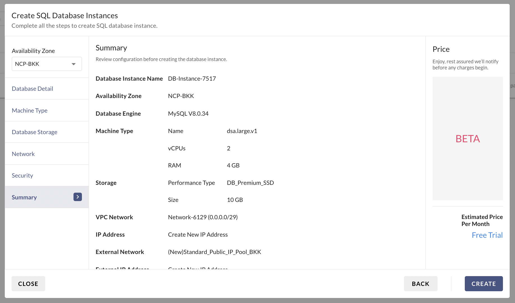Click the BETA price placeholder panel
This screenshot has height=303, width=515.
468,139
